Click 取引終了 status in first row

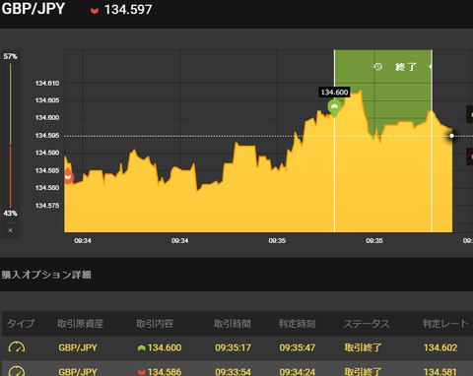363,347
